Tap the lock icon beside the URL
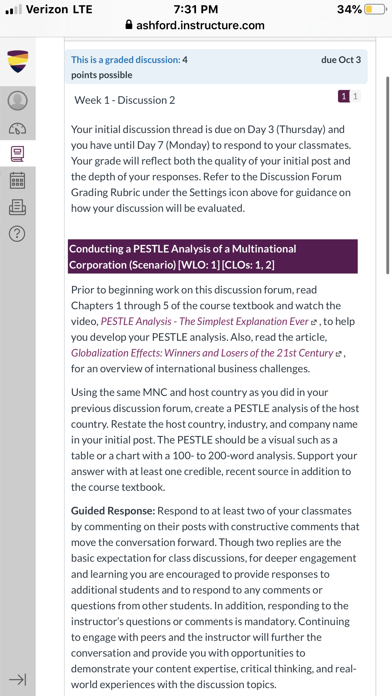This screenshot has height=696, width=392. pyautogui.click(x=129, y=25)
